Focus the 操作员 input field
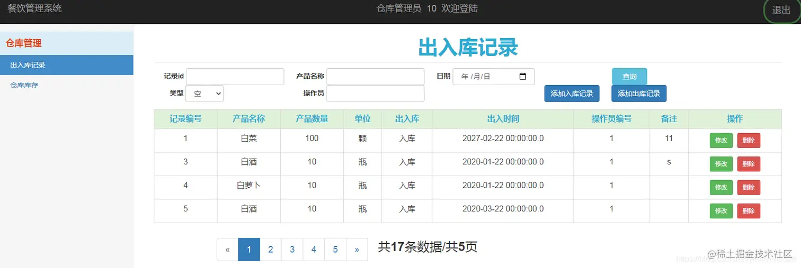Image resolution: width=801 pixels, height=268 pixels. [x=375, y=94]
